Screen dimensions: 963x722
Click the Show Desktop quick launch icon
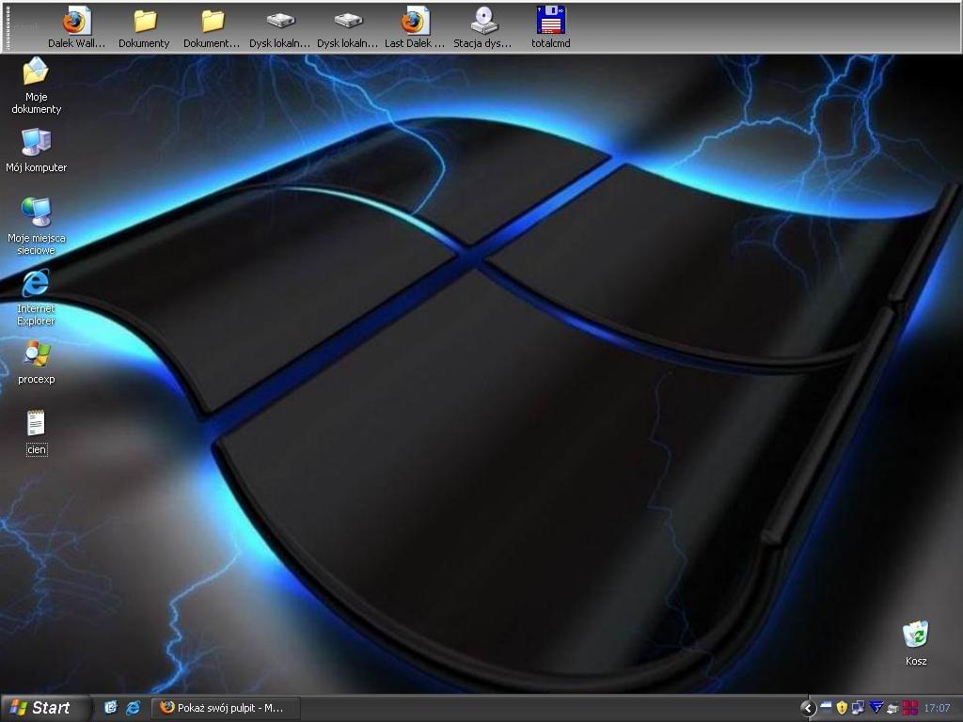pos(111,708)
